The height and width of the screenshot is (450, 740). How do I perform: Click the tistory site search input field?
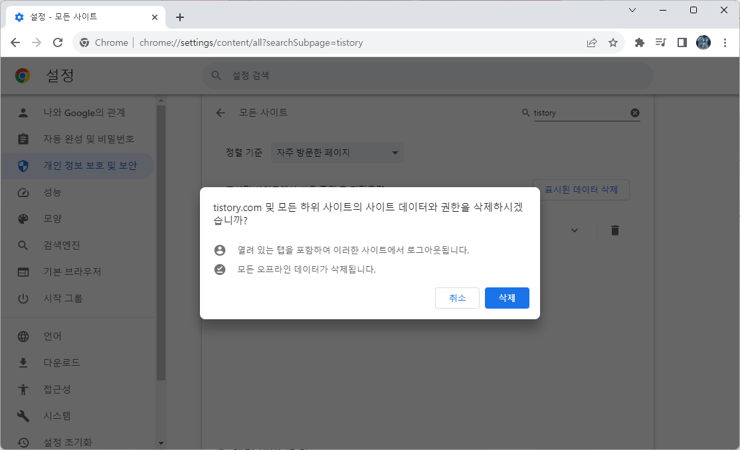click(x=581, y=113)
